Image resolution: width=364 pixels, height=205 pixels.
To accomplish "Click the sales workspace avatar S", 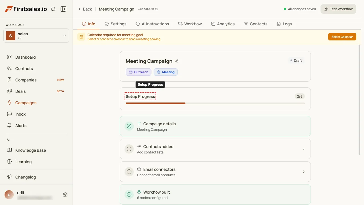I will click(x=11, y=36).
